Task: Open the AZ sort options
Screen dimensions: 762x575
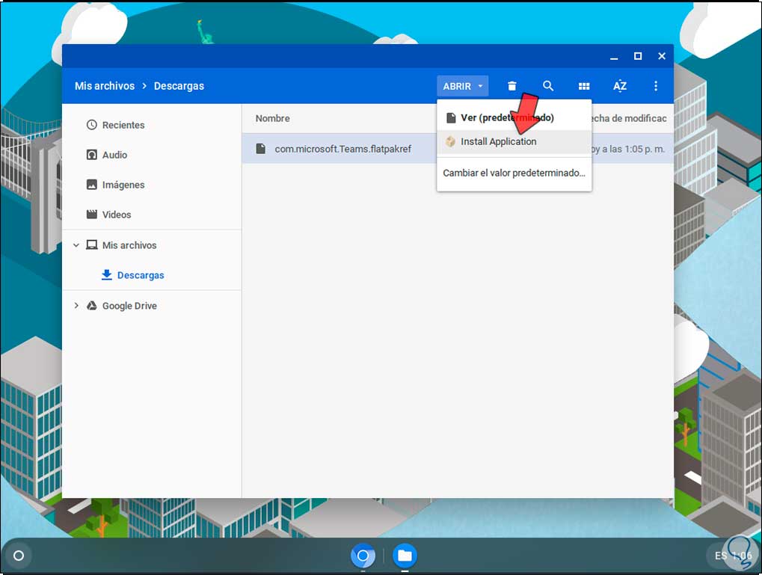Action: click(620, 86)
